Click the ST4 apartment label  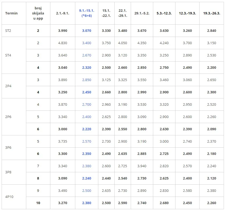pyautogui.click(x=8, y=55)
